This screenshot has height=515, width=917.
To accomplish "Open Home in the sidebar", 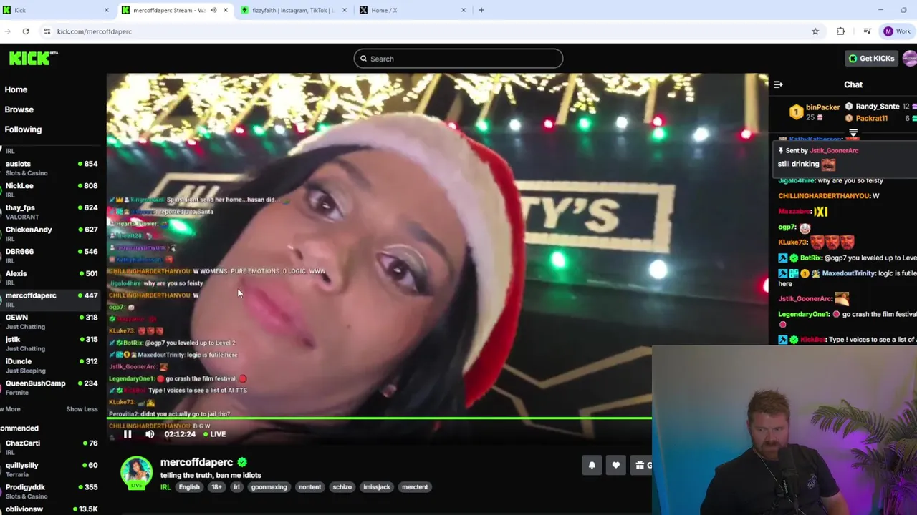I will (x=16, y=89).
